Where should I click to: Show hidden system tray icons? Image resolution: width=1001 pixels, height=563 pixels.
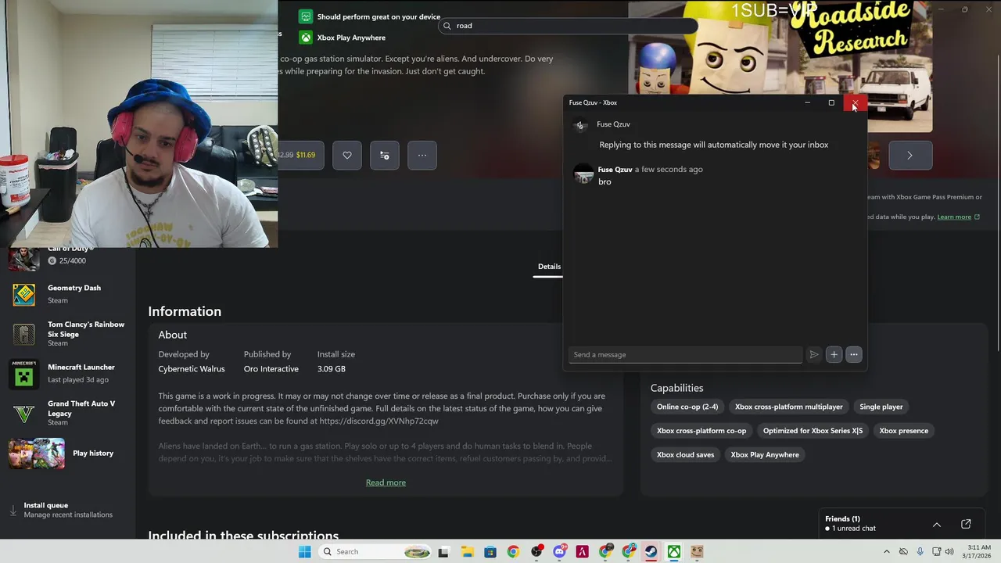point(886,552)
